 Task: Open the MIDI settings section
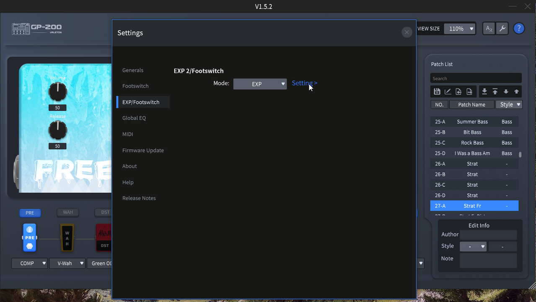click(128, 134)
